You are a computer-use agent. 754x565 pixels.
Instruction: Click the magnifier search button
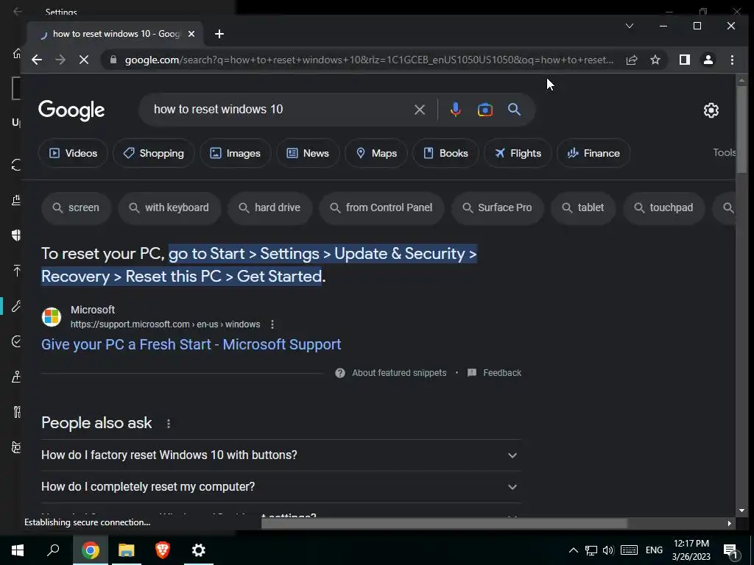click(x=514, y=110)
